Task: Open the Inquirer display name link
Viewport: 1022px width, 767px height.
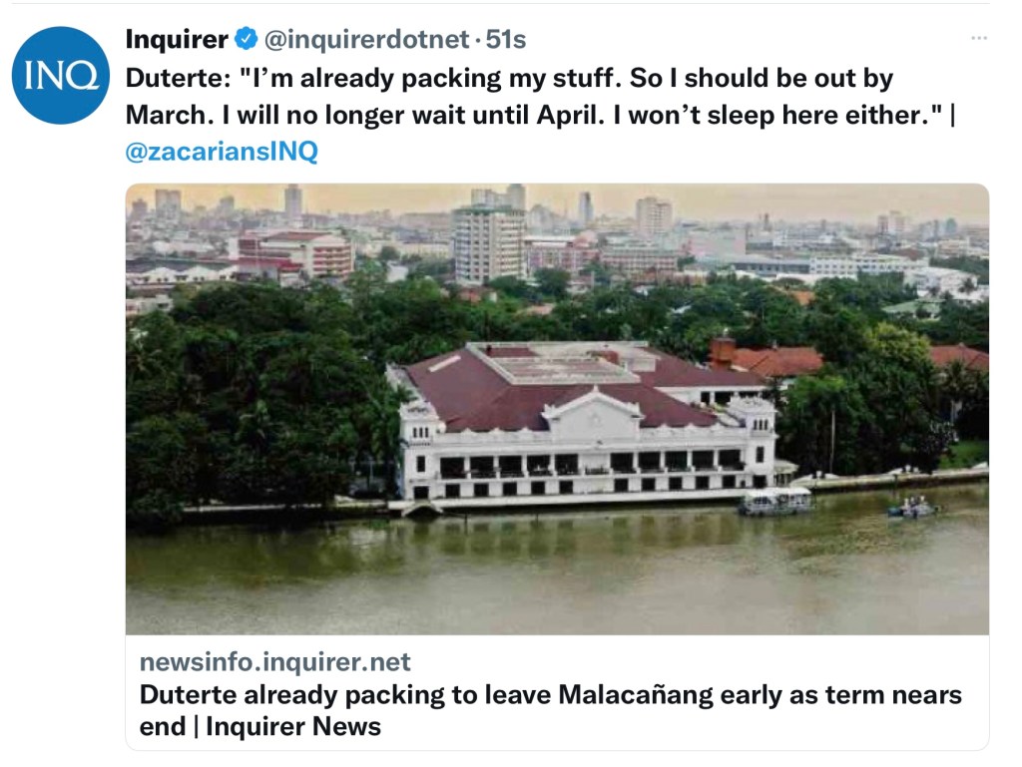Action: pyautogui.click(x=177, y=40)
